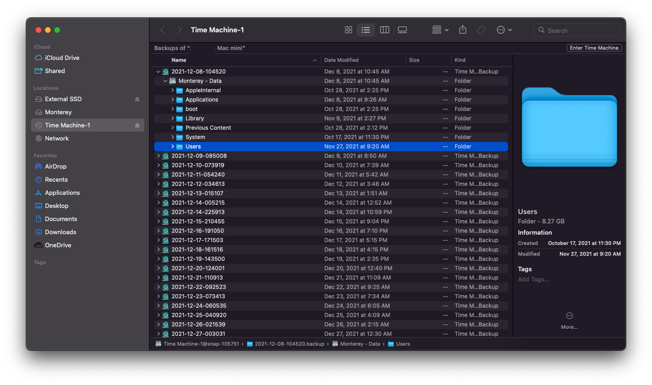Collapse the 2021-12-08-104520 backup row

[158, 72]
